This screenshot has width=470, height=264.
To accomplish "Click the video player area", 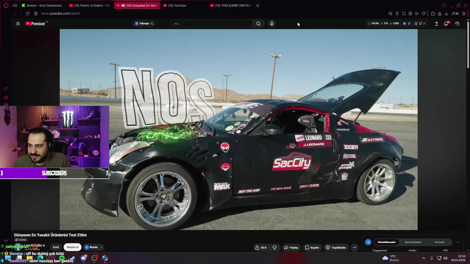I will pyautogui.click(x=239, y=129).
